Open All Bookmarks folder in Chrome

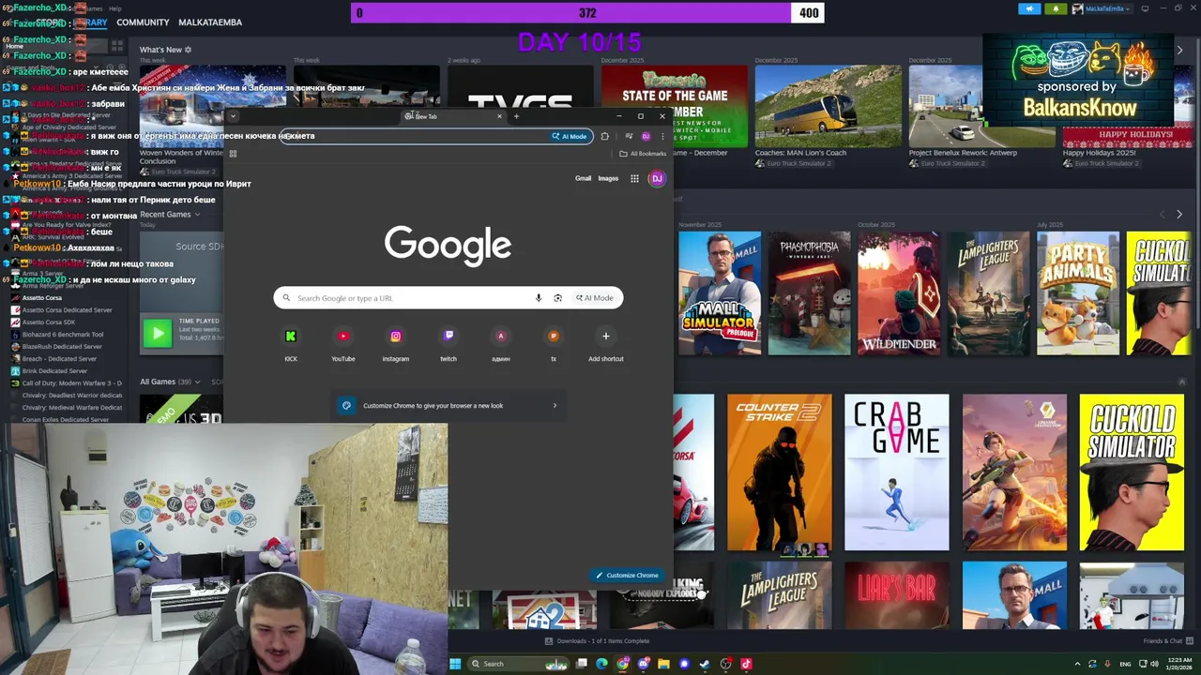tap(643, 154)
